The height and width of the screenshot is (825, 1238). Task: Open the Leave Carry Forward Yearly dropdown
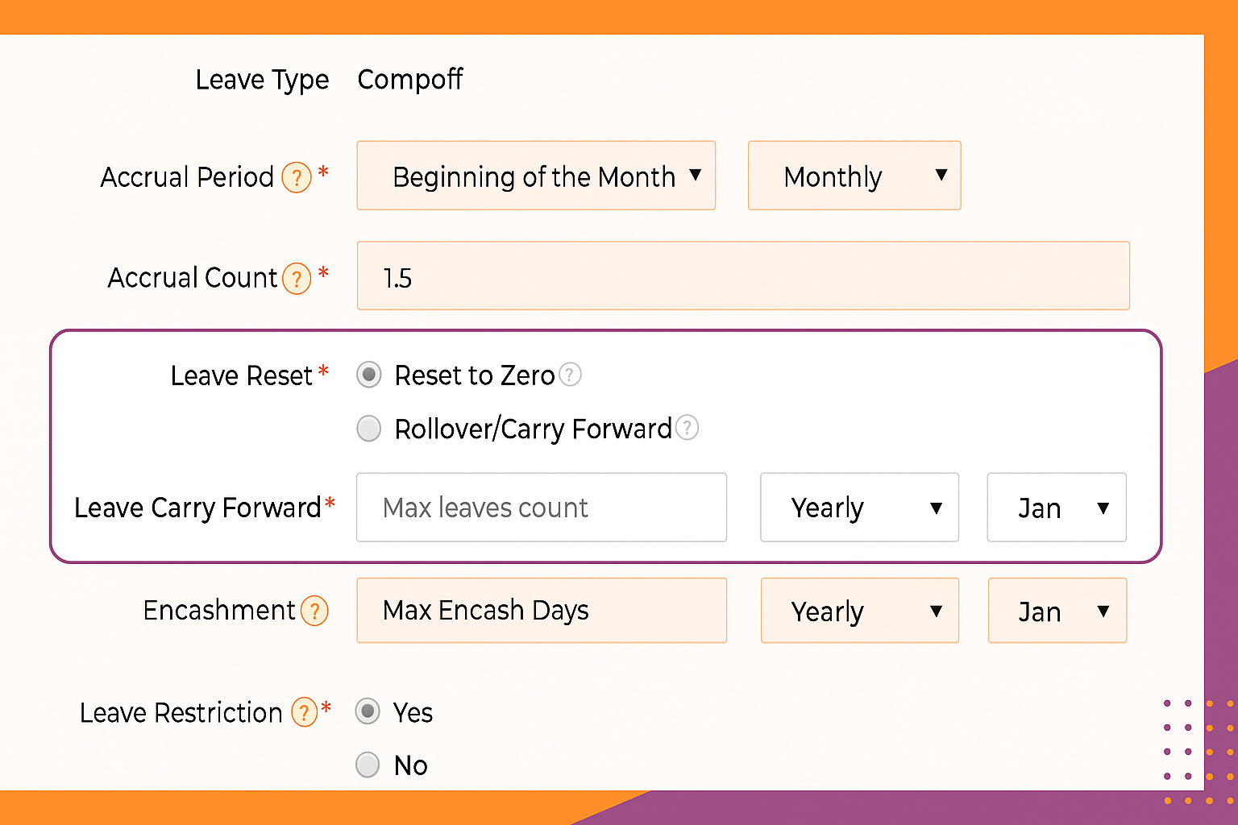[x=859, y=508]
